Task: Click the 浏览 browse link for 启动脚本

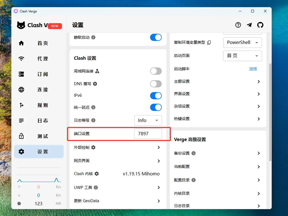Action: click(x=253, y=69)
